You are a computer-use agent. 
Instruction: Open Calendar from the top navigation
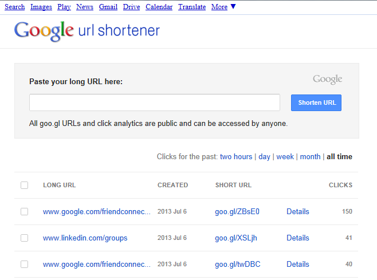(159, 7)
